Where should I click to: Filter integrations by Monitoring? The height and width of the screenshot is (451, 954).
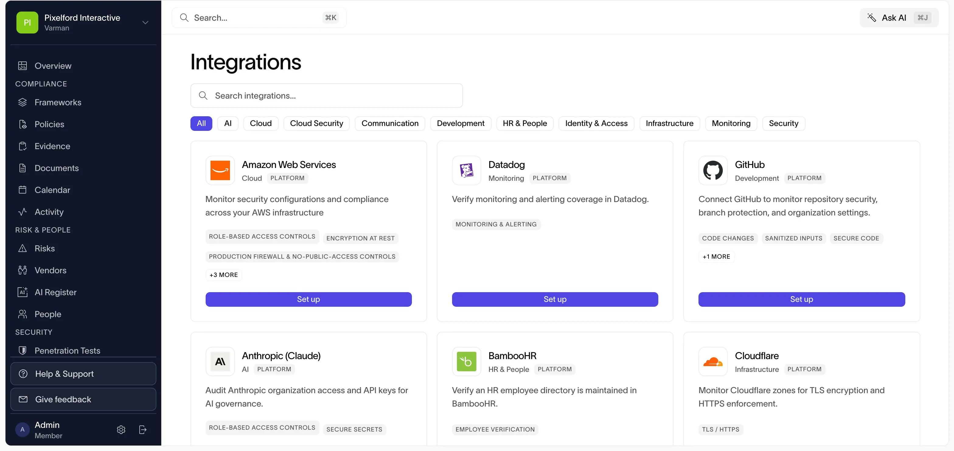coord(731,124)
